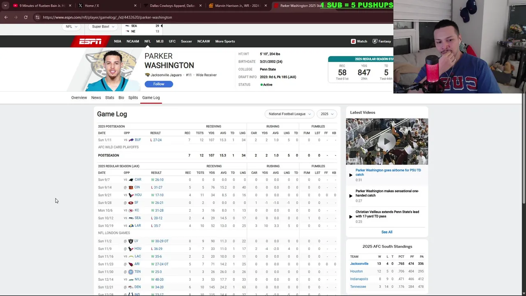
Task: Open the Splits player tab
Action: (x=133, y=97)
